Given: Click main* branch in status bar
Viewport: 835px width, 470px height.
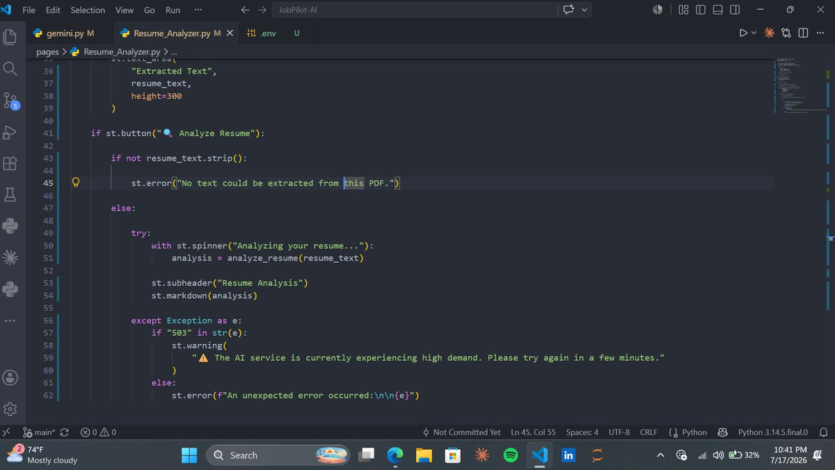Looking at the screenshot, I should pyautogui.click(x=40, y=432).
